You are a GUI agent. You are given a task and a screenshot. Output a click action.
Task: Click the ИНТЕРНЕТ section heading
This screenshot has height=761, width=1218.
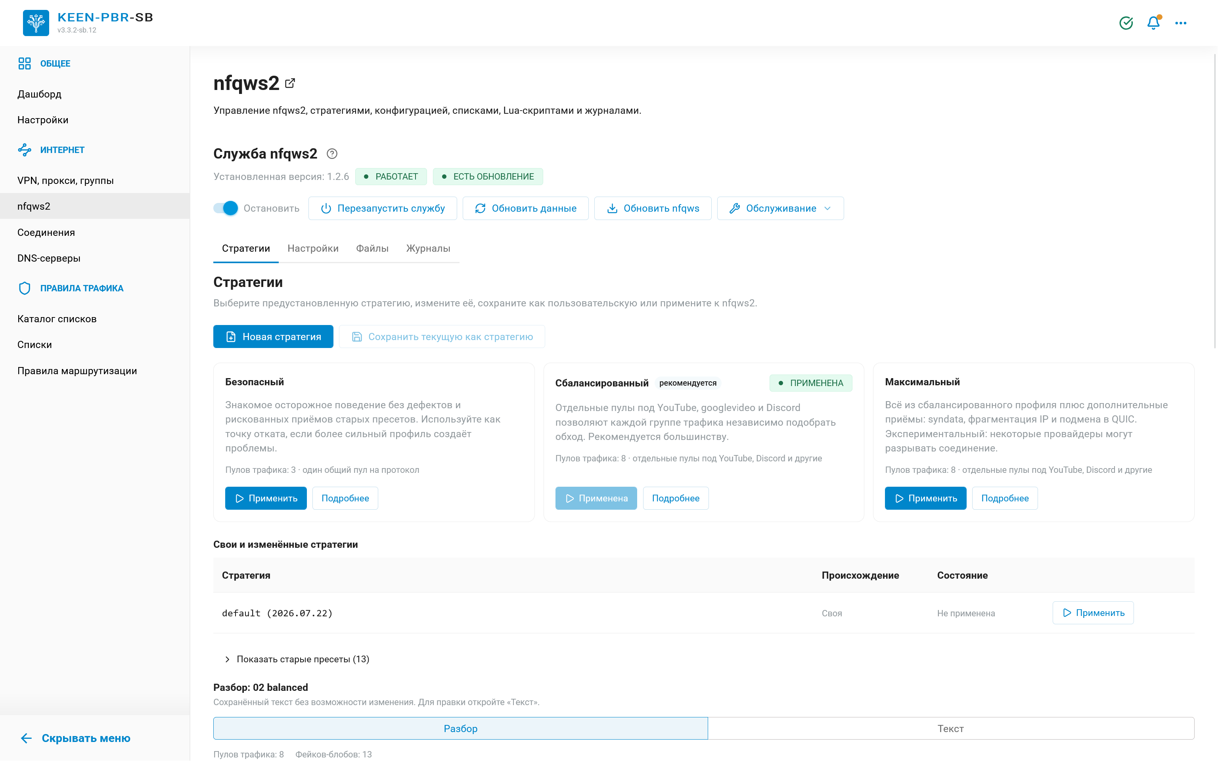pyautogui.click(x=62, y=150)
